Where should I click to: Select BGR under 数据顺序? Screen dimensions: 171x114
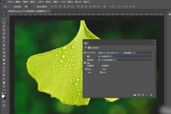tap(86, 72)
